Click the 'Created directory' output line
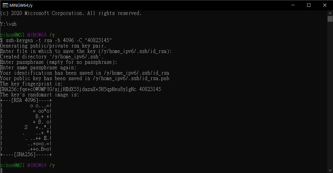The image size is (333, 173). click(x=52, y=57)
